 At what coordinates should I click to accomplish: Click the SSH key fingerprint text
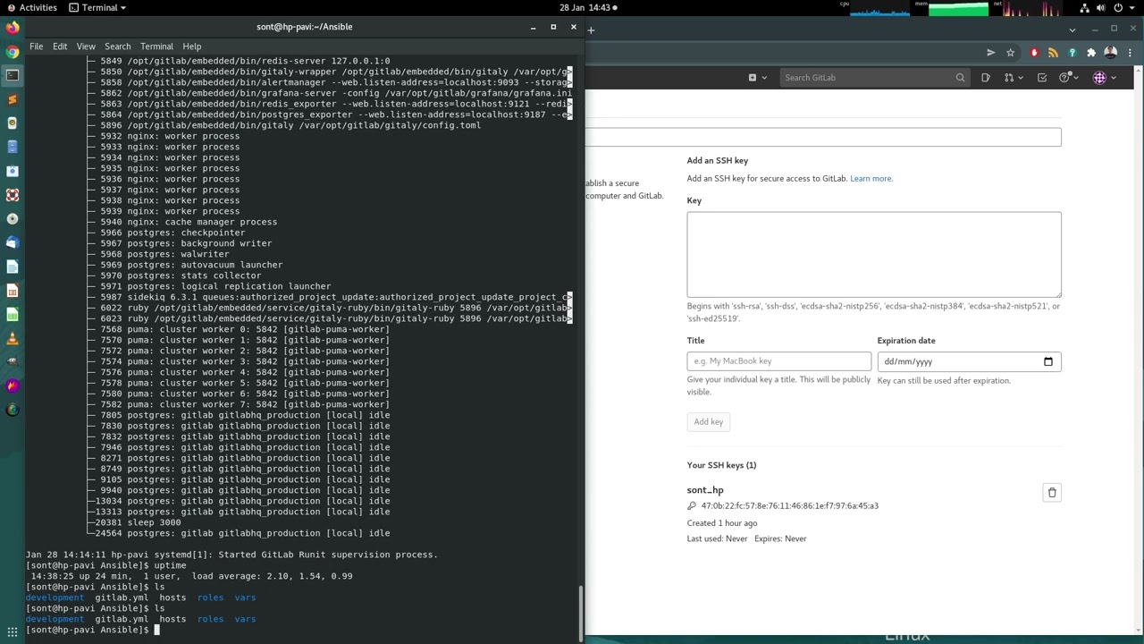(x=789, y=506)
